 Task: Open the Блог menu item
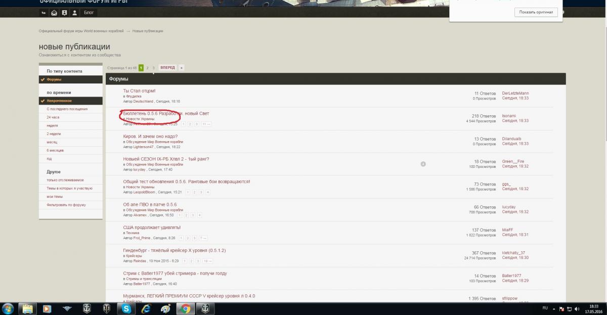tap(89, 13)
